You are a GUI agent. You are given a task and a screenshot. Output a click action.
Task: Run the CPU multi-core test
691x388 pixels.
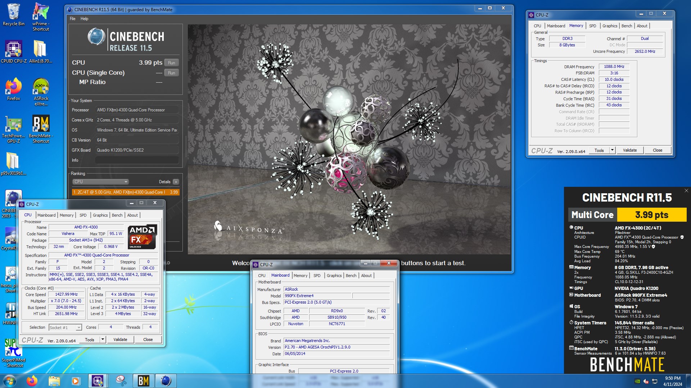[172, 63]
